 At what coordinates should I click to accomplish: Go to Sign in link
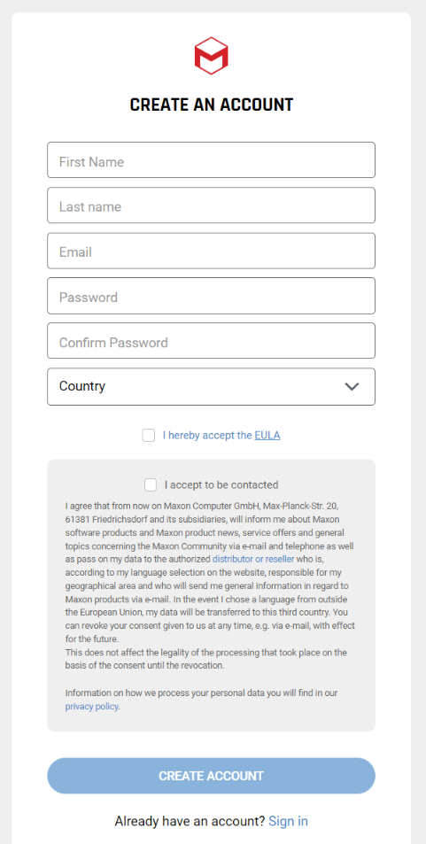(x=288, y=821)
